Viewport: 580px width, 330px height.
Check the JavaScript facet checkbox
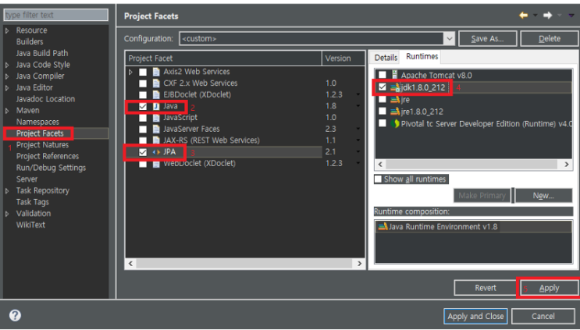tap(143, 118)
